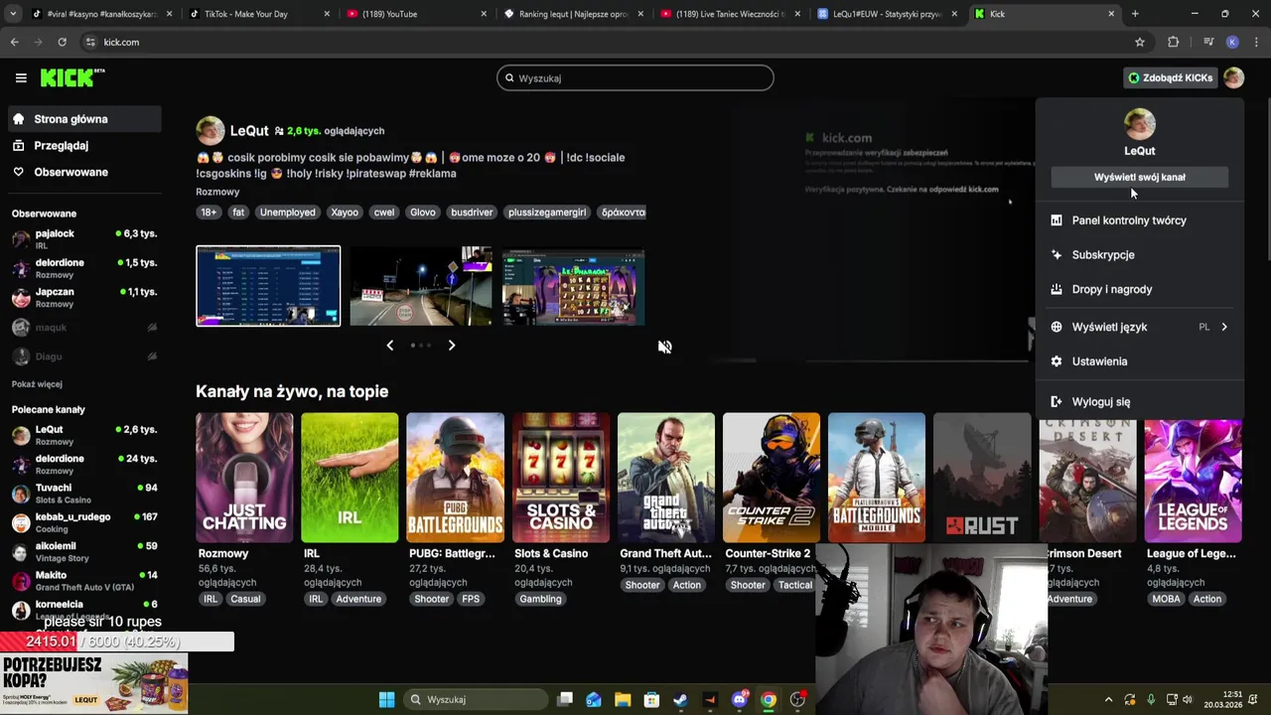The height and width of the screenshot is (715, 1271).
Task: Click the Gambling tag under Slots & Casino
Action: pos(540,599)
